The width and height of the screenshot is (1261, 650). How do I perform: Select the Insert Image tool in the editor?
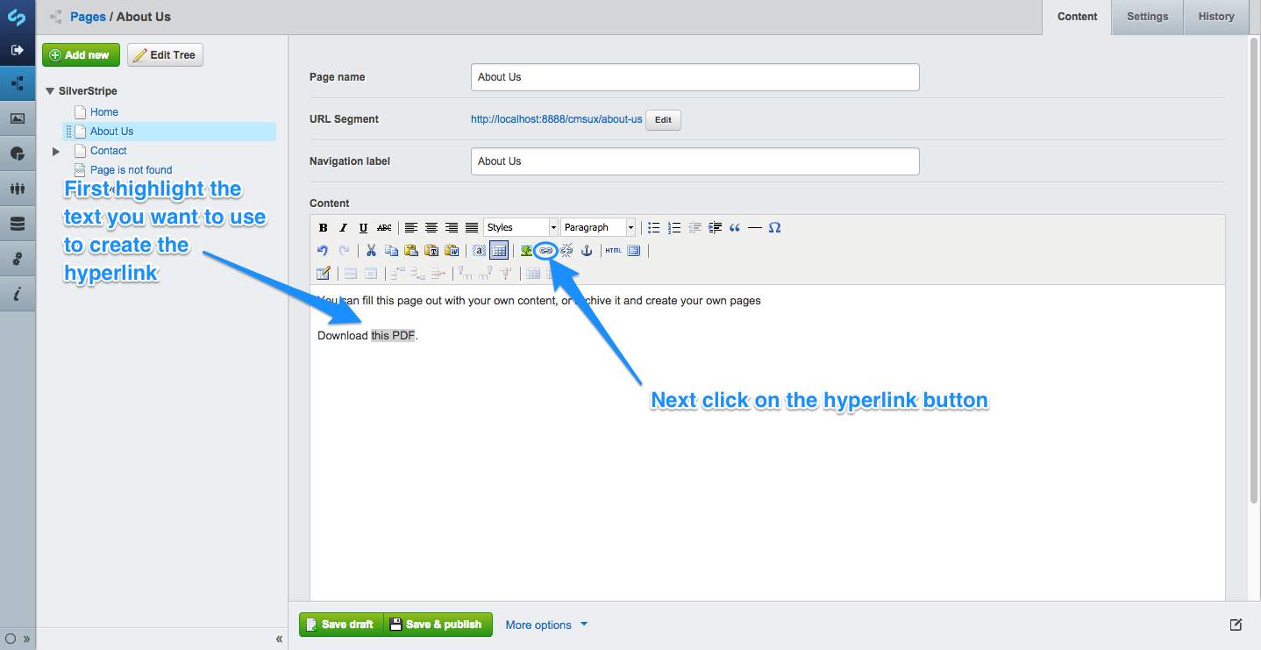point(526,250)
